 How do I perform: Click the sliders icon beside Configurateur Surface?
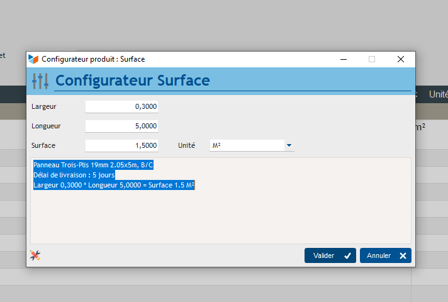(x=40, y=81)
